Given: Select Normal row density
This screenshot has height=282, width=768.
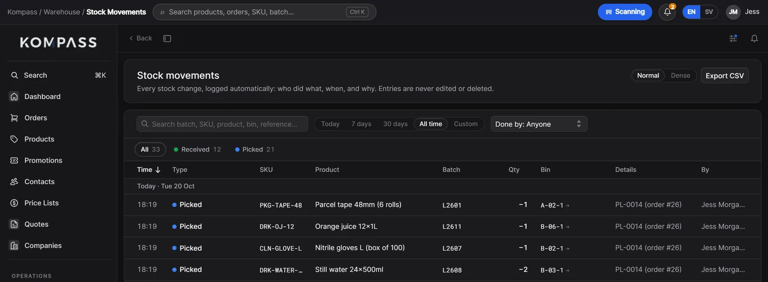Looking at the screenshot, I should [x=648, y=75].
